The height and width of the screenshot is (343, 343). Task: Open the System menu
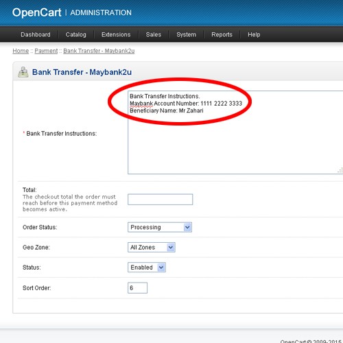(x=187, y=34)
